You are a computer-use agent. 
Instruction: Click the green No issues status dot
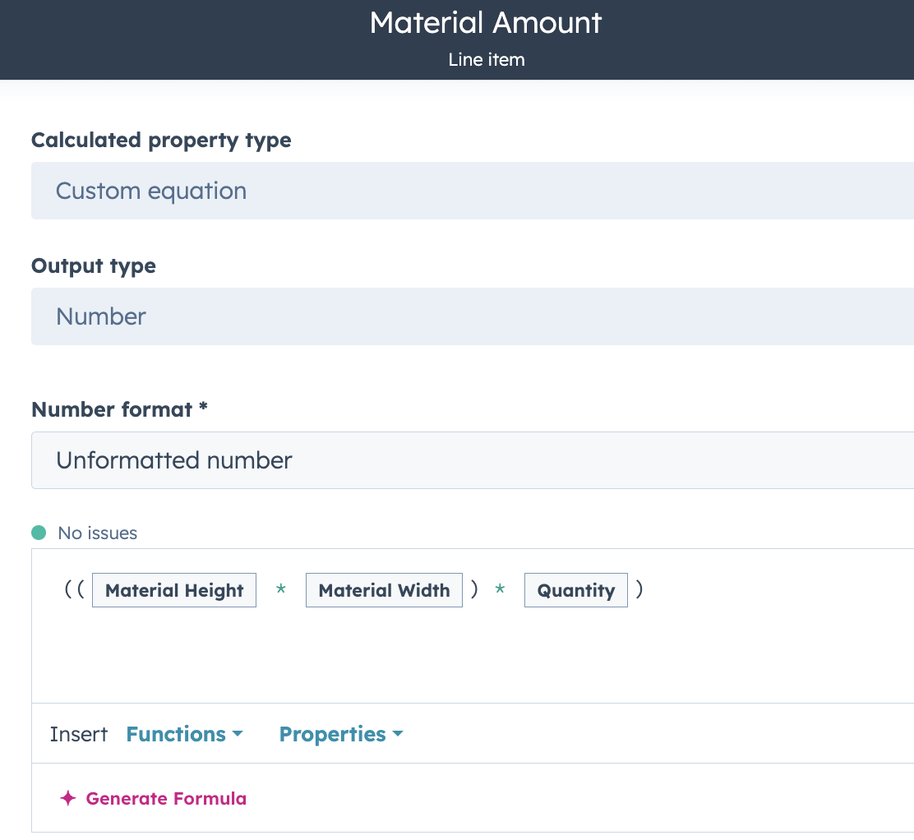pos(39,533)
